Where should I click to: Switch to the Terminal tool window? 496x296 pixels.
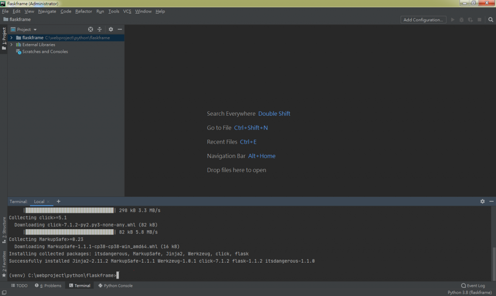tap(80, 285)
